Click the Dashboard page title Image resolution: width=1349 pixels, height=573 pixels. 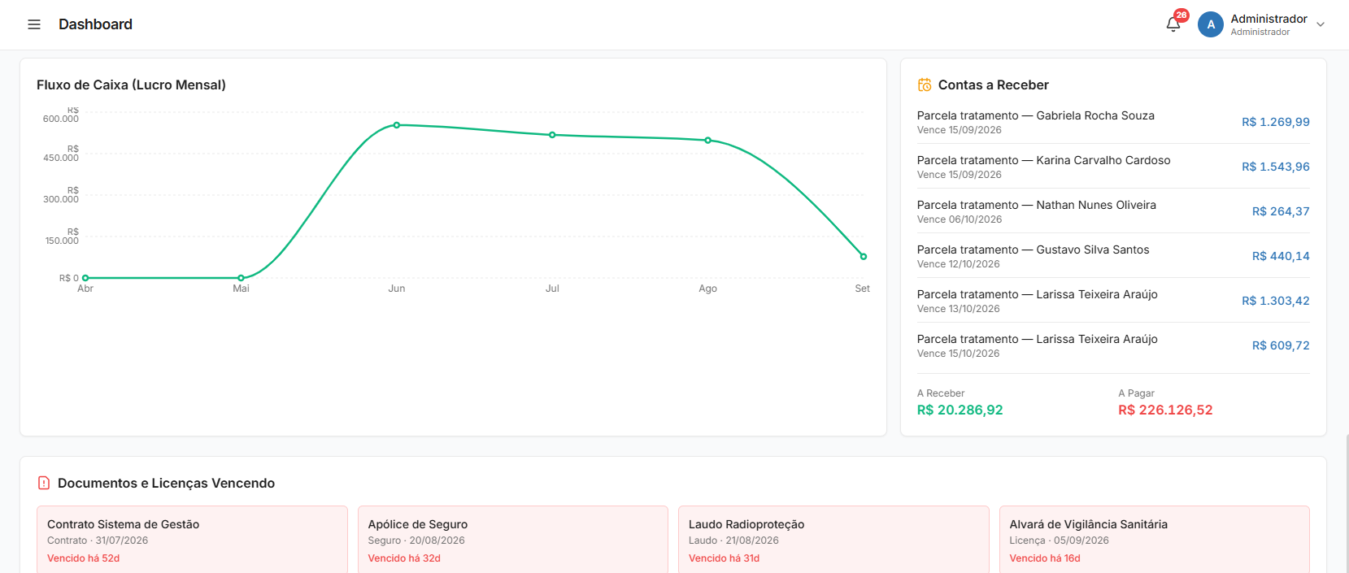point(95,24)
